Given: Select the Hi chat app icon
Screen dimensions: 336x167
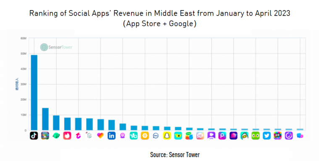Looking at the screenshot, I should (x=200, y=136).
